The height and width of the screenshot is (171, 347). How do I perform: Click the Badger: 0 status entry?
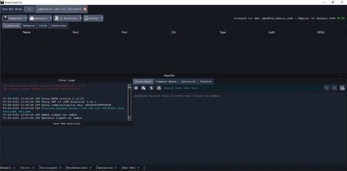(8, 168)
